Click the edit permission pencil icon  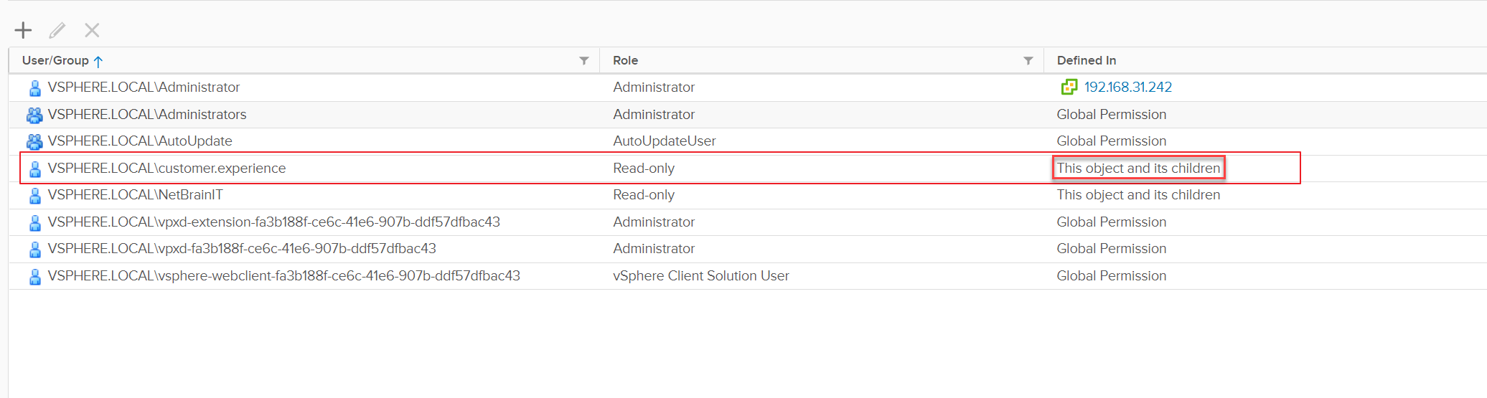57,30
